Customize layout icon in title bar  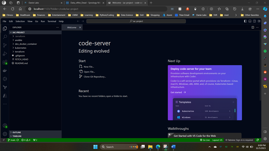tap(259, 21)
